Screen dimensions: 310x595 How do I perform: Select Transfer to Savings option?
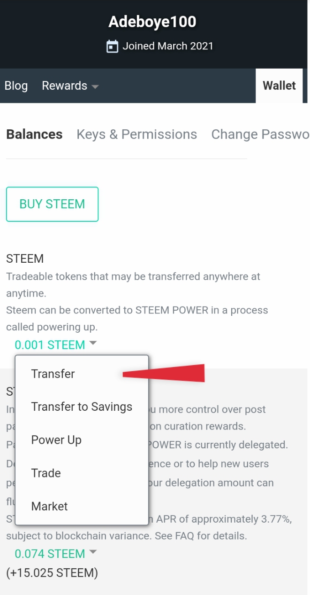click(x=82, y=407)
